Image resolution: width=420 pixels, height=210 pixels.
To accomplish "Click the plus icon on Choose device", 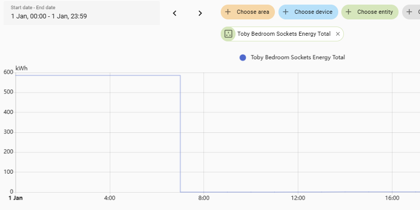I will coord(286,12).
